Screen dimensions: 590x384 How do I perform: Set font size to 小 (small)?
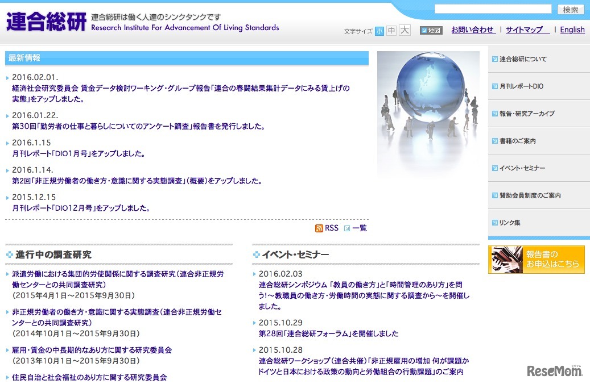tap(379, 31)
